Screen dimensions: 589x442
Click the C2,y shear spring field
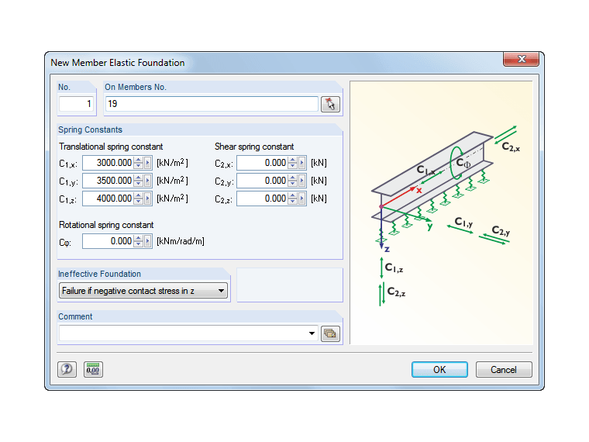point(263,181)
